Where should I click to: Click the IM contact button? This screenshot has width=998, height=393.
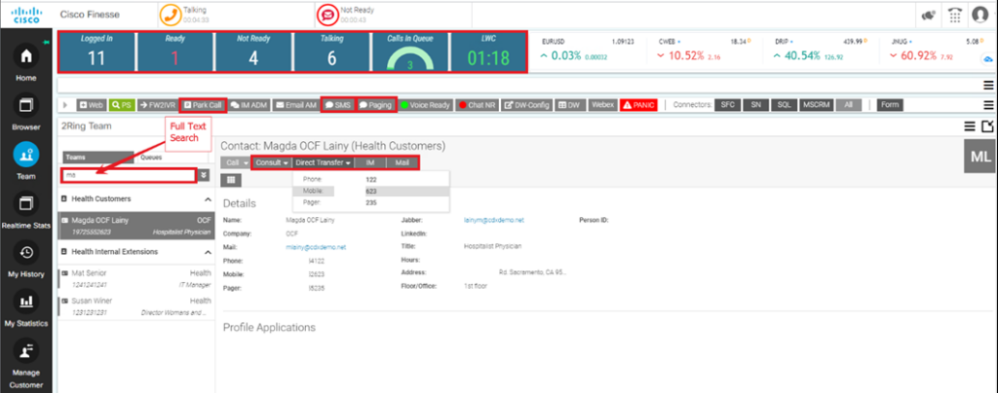pyautogui.click(x=370, y=162)
